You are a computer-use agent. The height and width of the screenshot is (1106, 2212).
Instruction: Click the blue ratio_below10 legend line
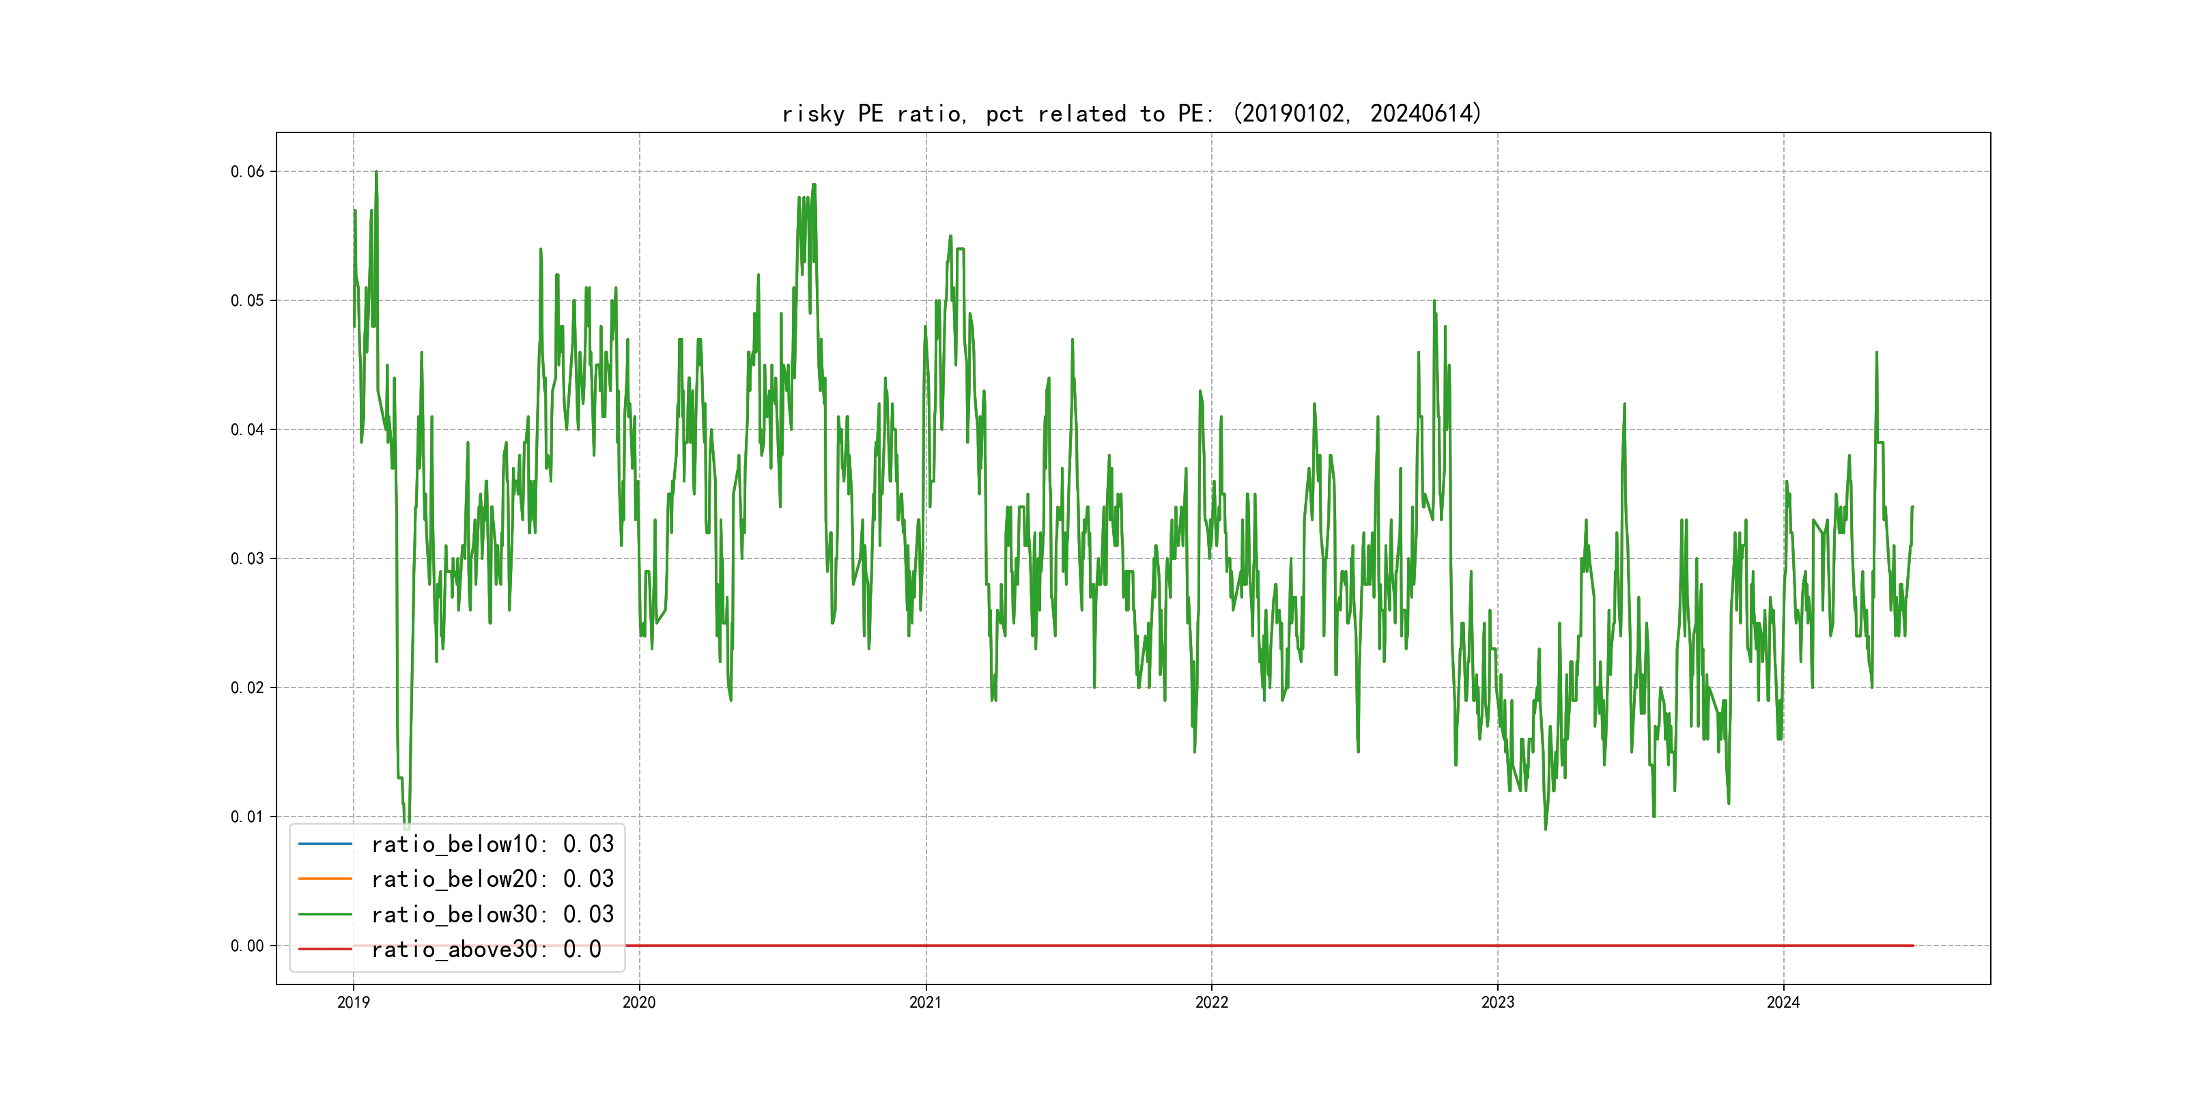(324, 844)
